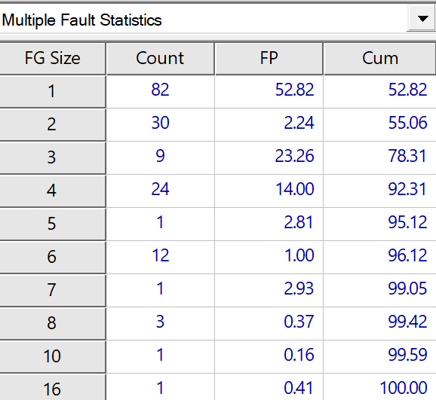Select the FG Size column header

52,58
